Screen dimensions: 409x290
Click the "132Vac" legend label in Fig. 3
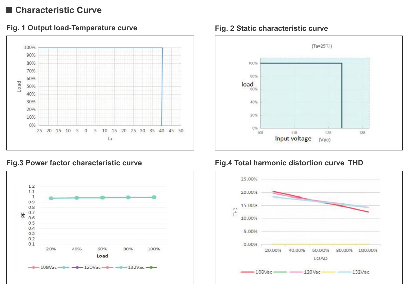[136, 267]
